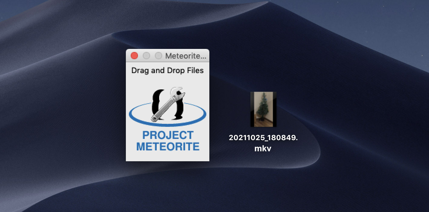Close the Meteorite window with red button
The image size is (429, 212).
[134, 56]
